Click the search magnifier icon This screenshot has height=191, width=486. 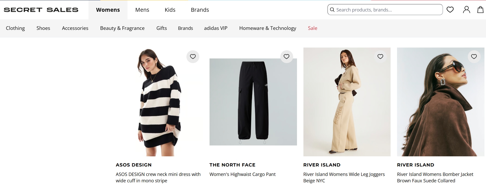coord(332,9)
